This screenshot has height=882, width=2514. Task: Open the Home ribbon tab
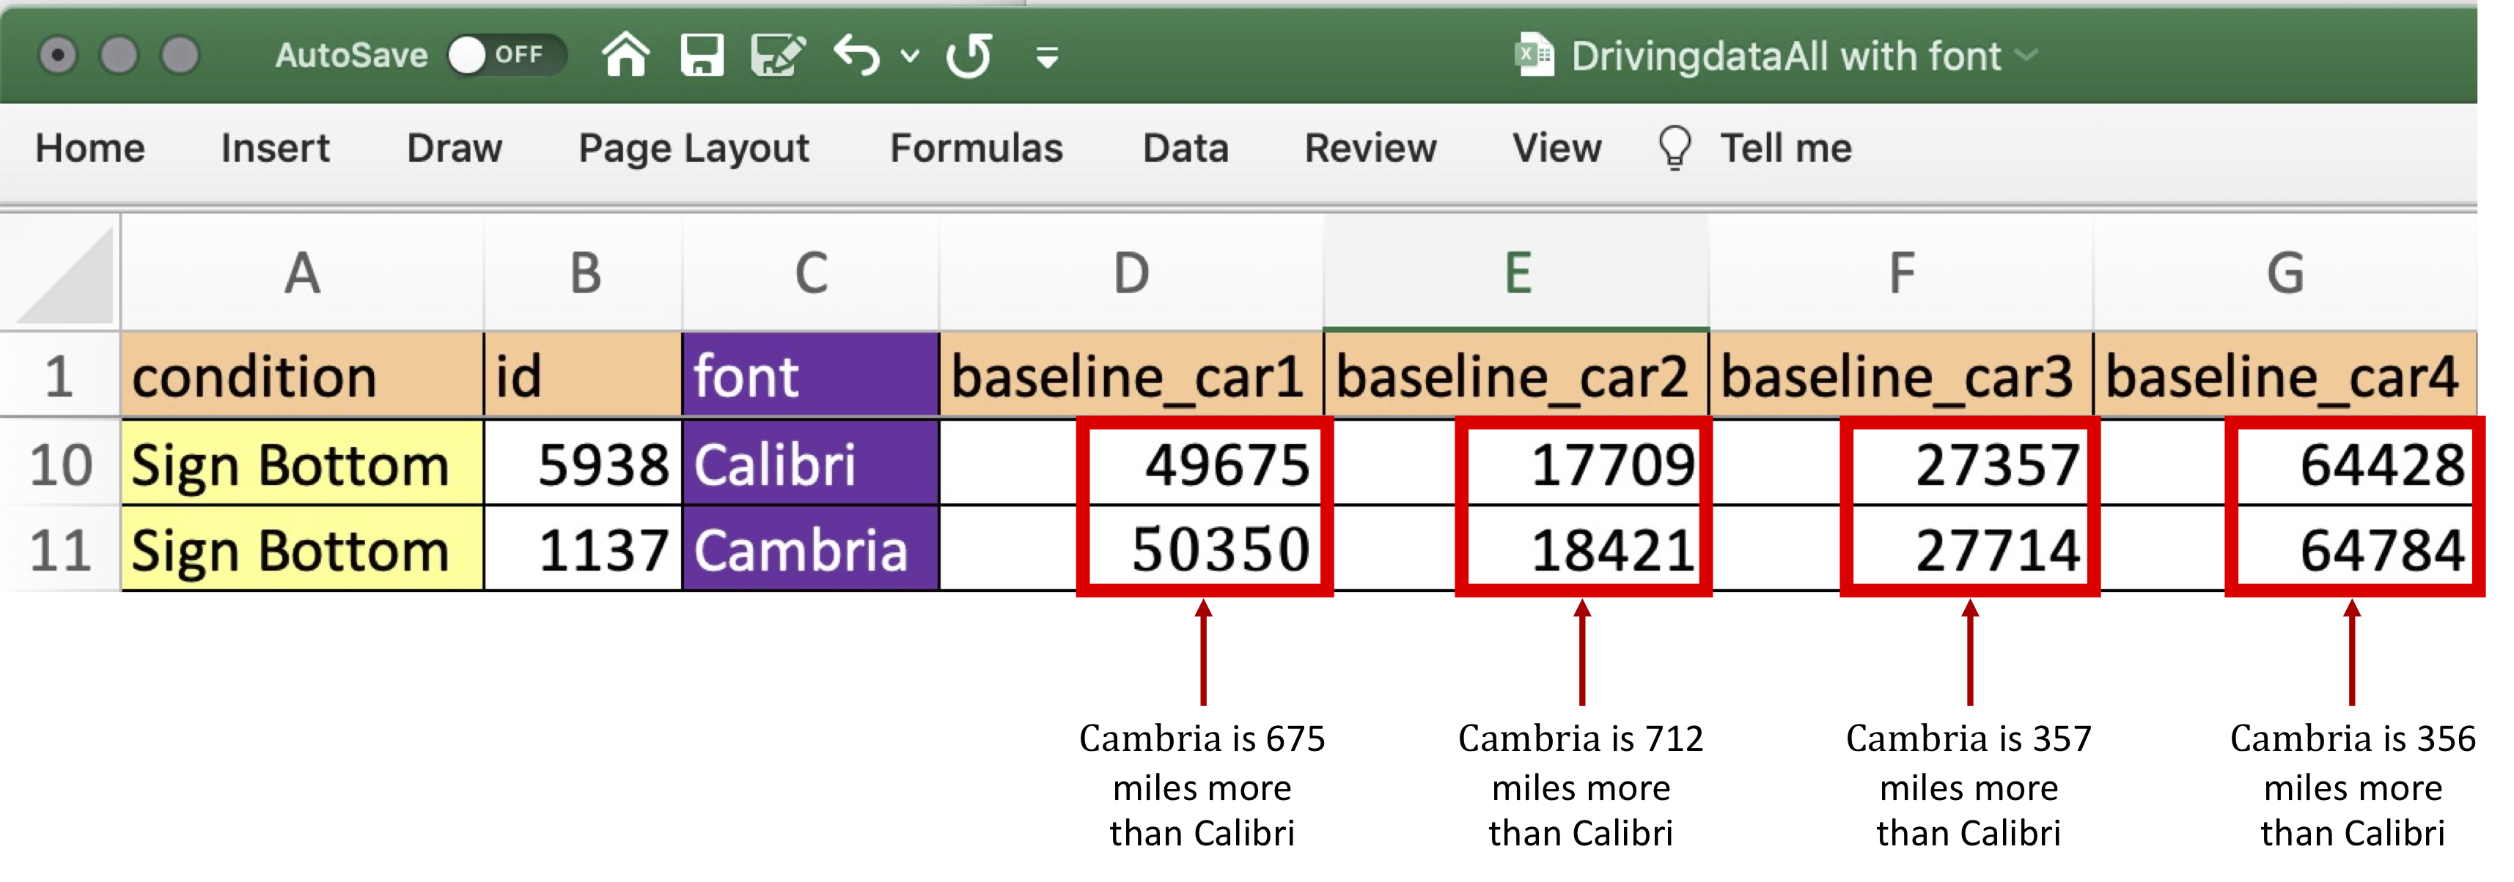tap(89, 148)
